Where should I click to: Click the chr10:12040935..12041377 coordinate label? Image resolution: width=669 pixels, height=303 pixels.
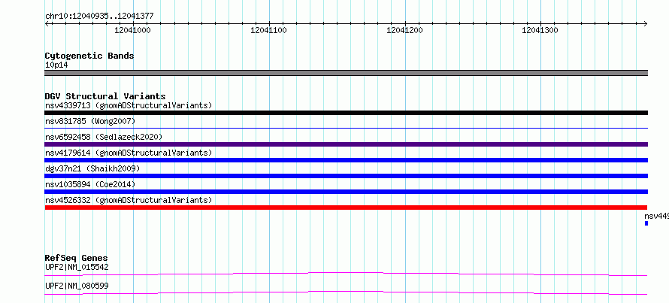[99, 17]
